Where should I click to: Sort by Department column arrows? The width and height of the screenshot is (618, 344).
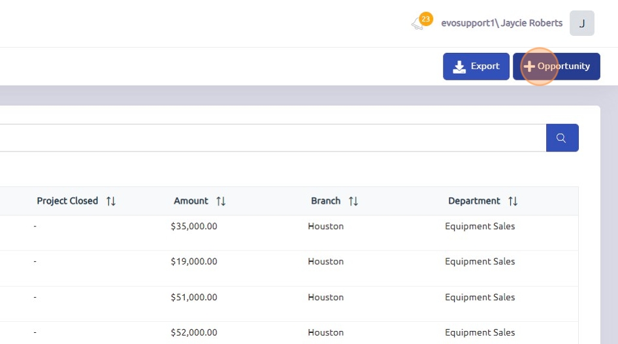[513, 201]
